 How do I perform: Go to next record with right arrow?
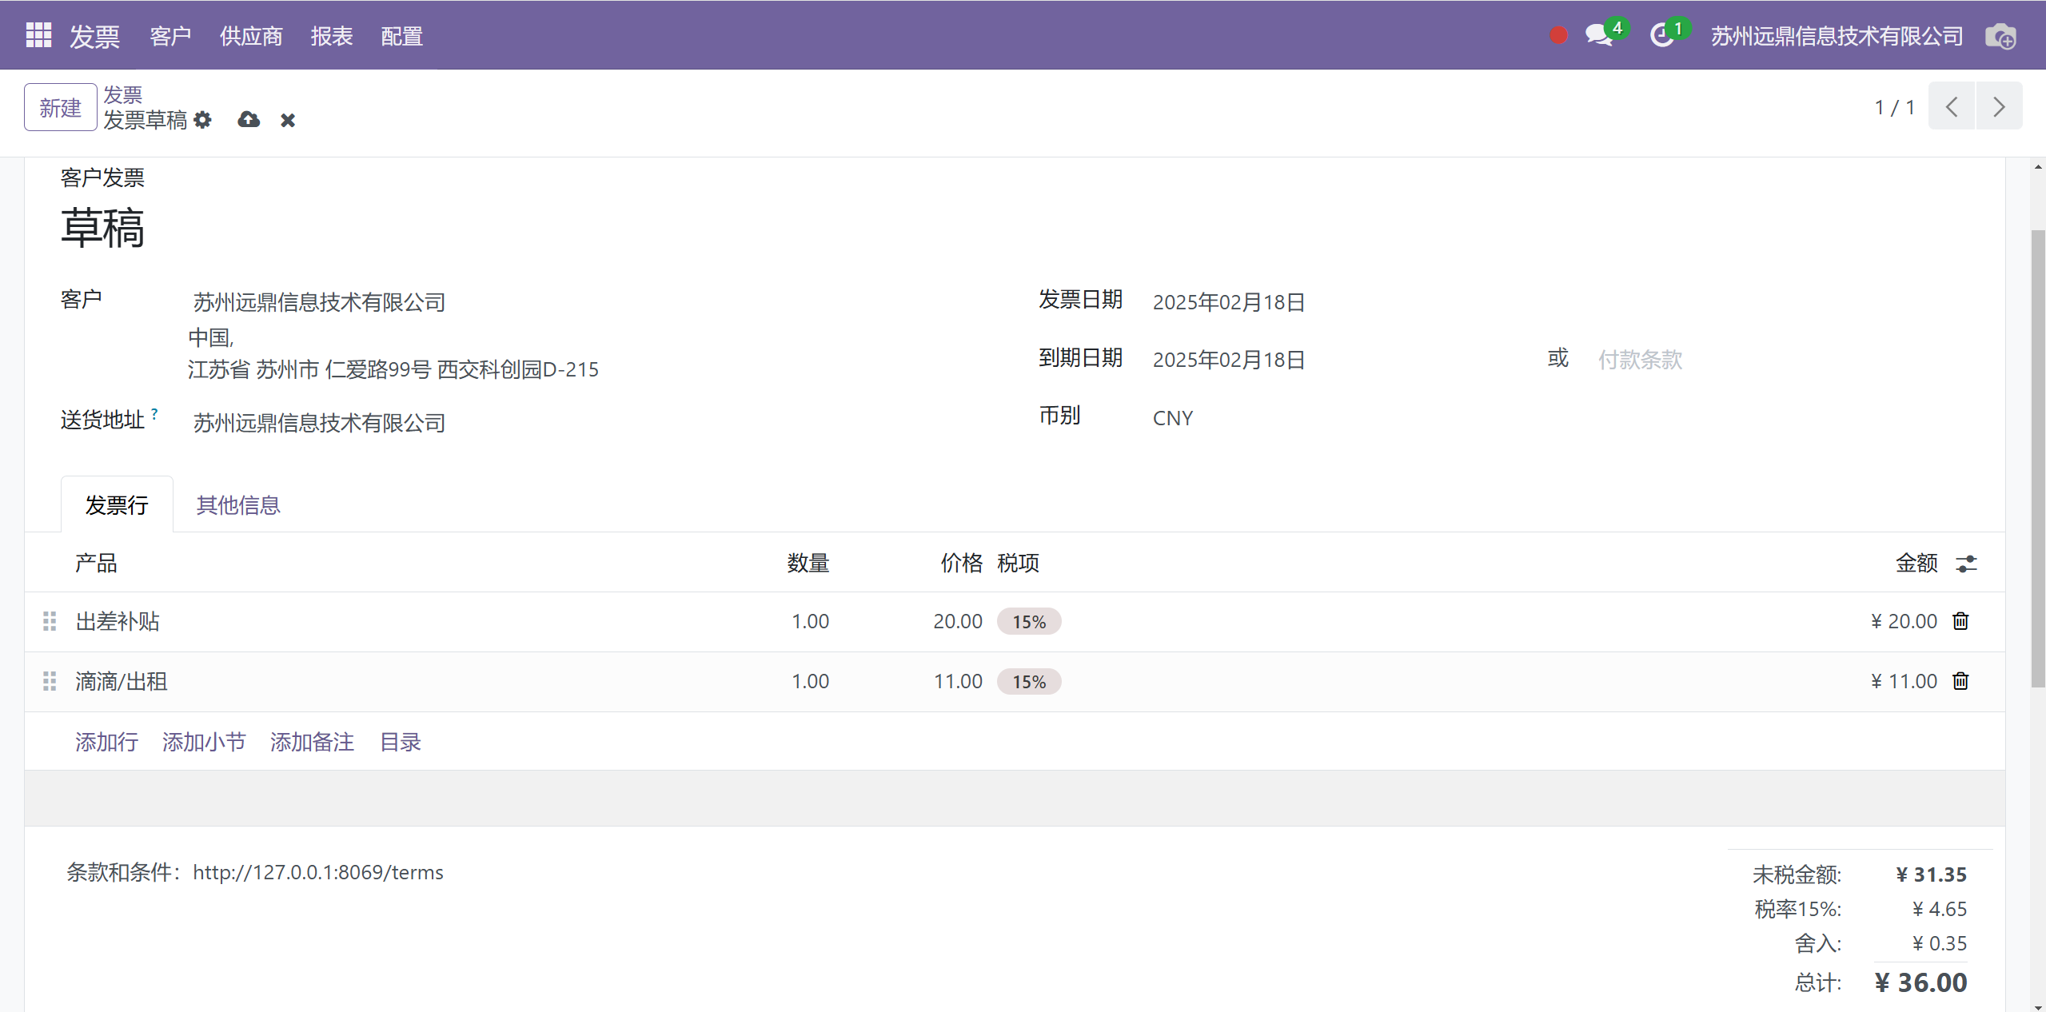1998,106
